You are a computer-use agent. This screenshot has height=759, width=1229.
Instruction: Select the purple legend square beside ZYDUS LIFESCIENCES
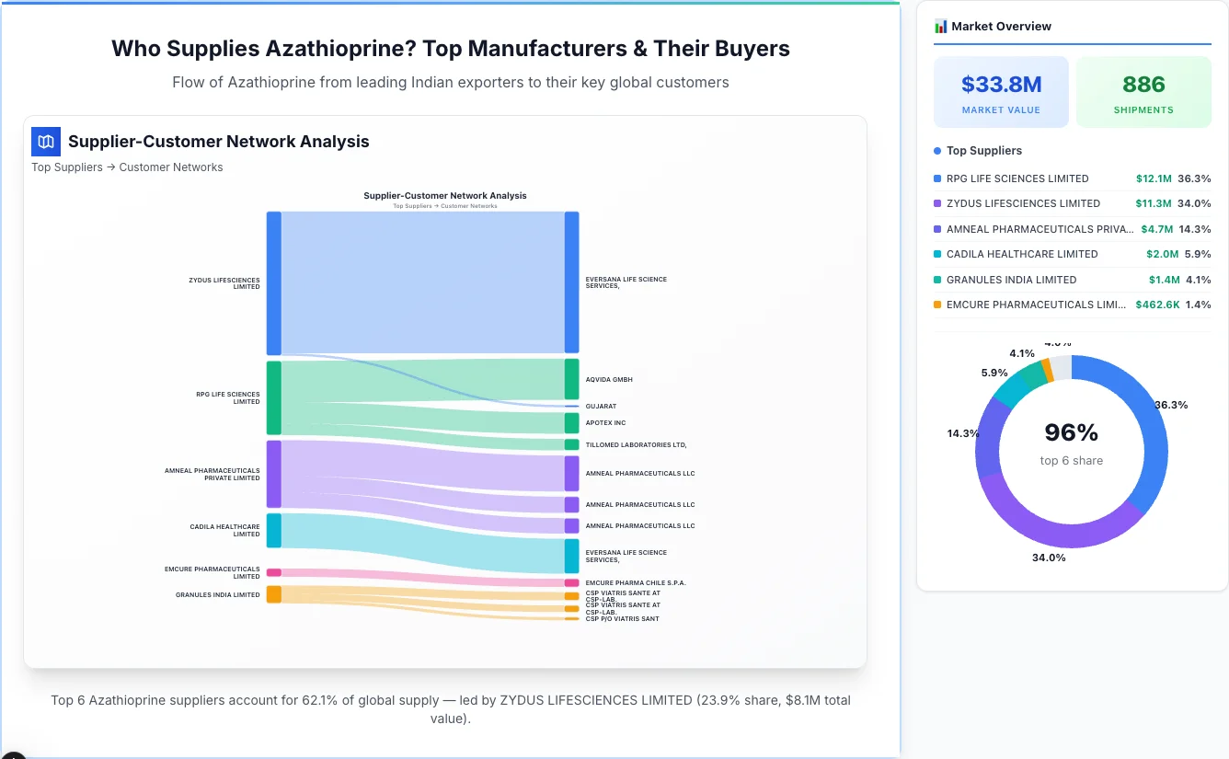(938, 203)
